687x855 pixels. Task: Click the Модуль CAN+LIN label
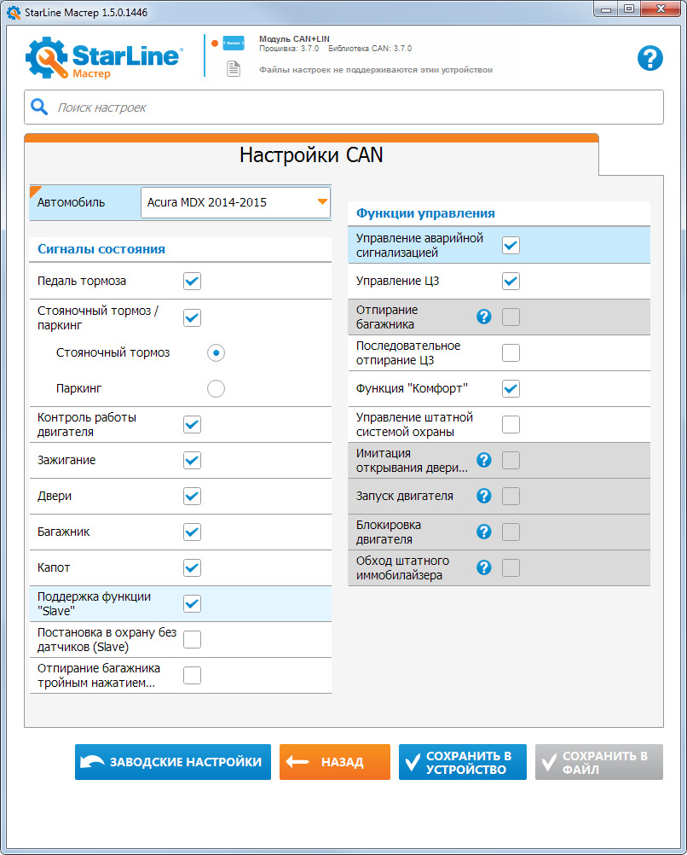click(294, 38)
